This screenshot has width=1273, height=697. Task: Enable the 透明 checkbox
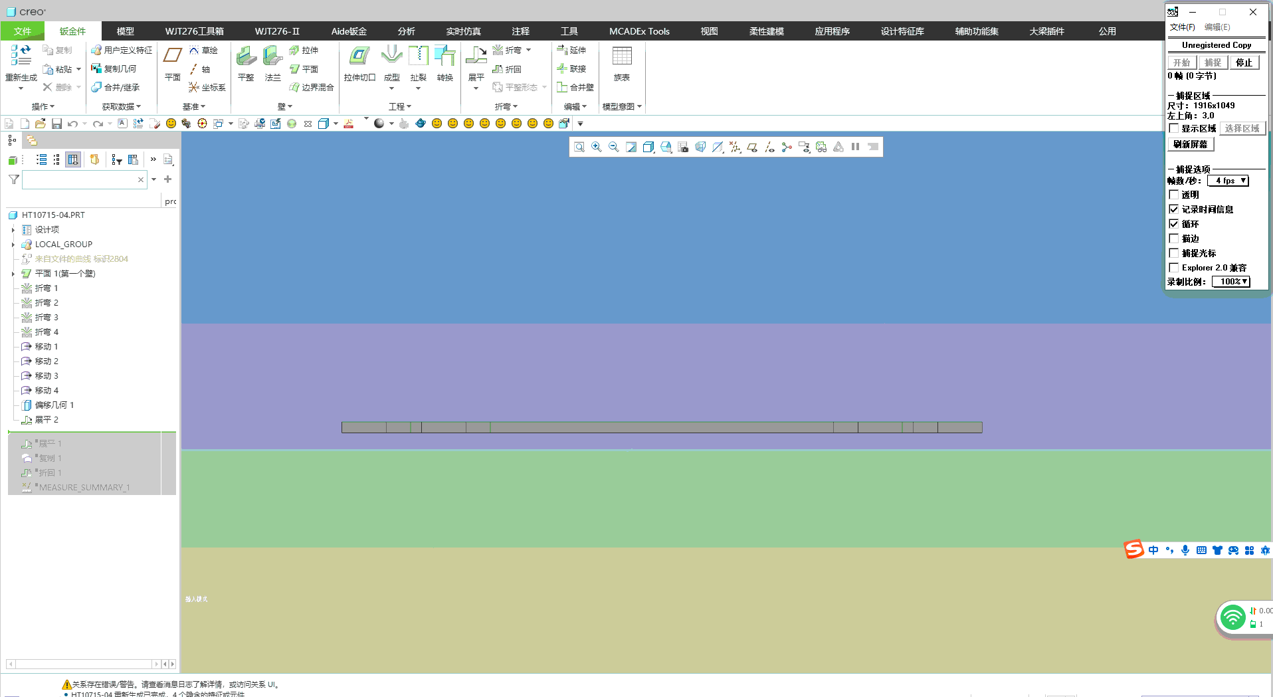click(1174, 195)
